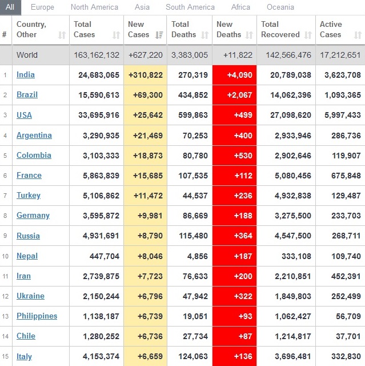Open the Brazil country link
Image resolution: width=365 pixels, height=366 pixels.
[x=26, y=95]
